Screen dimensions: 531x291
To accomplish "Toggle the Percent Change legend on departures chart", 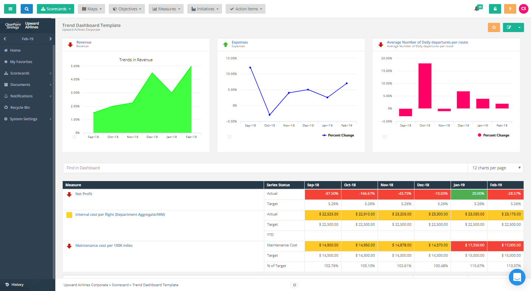I will (x=493, y=135).
